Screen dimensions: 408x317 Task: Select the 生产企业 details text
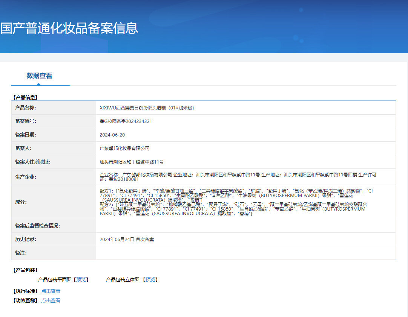[x=238, y=177]
